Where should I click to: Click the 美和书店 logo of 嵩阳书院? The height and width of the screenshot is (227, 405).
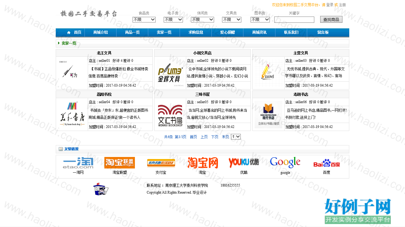tap(72, 114)
